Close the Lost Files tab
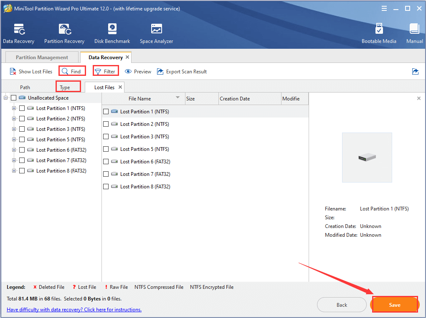Screen dimensions: 426x318 click(120, 87)
